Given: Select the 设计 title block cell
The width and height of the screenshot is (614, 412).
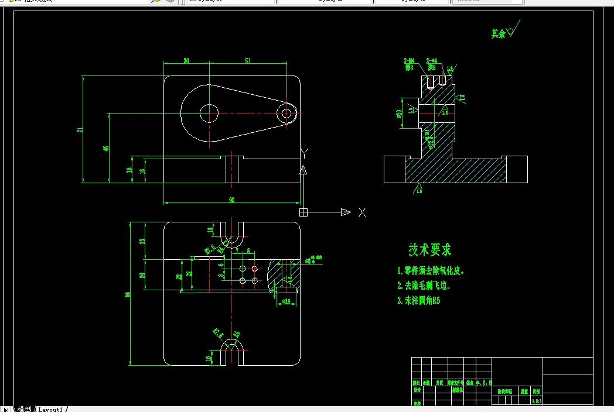Looking at the screenshot, I should (x=417, y=390).
